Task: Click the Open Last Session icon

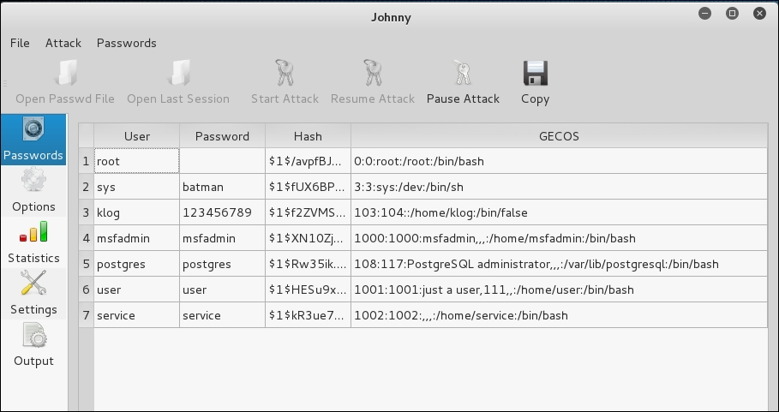Action: click(x=178, y=75)
